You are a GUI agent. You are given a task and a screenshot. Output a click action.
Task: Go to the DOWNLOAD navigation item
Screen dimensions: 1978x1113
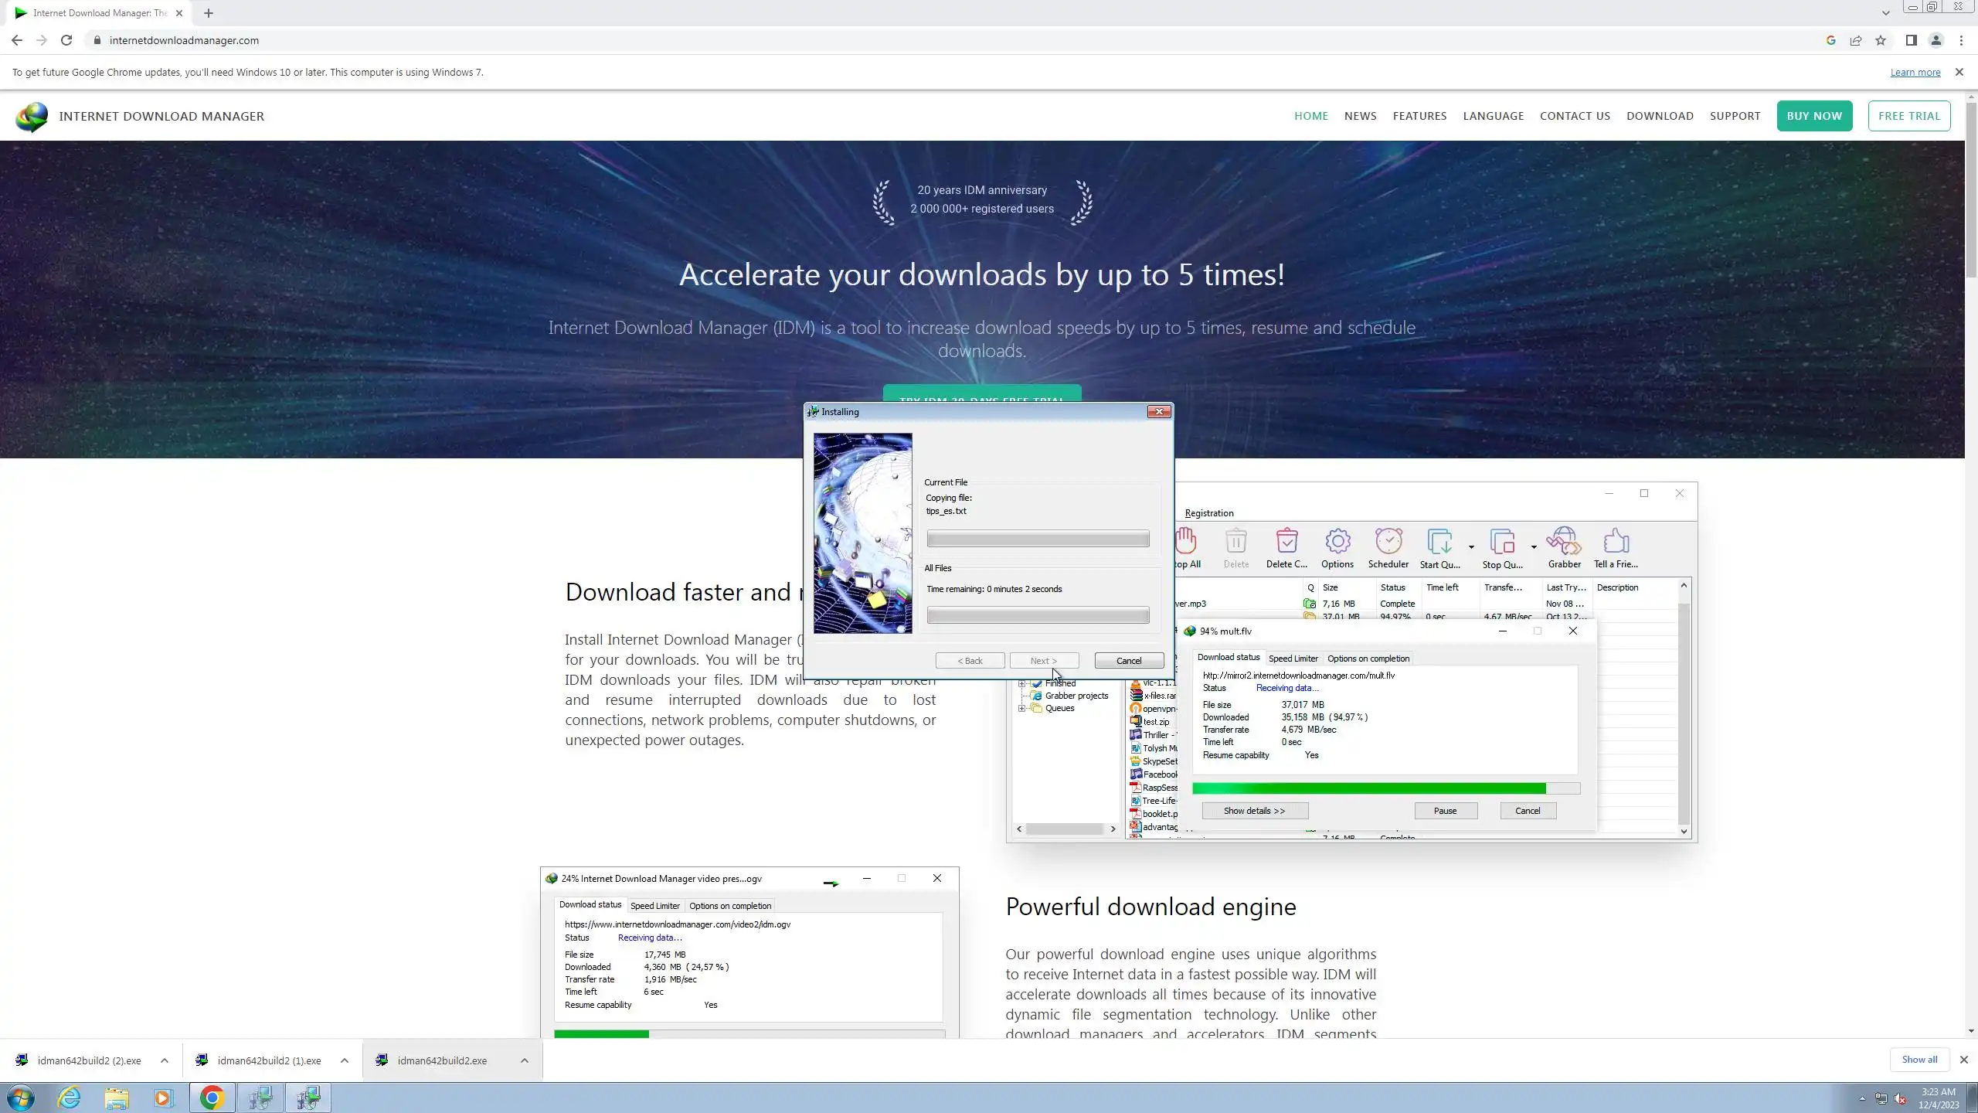tap(1660, 116)
